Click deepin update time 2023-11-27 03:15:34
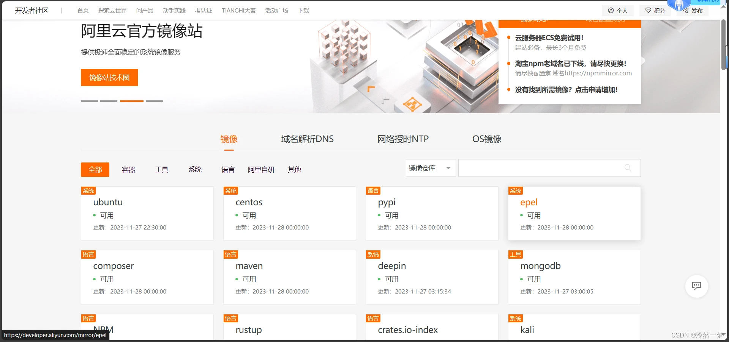The image size is (729, 342). click(x=423, y=292)
